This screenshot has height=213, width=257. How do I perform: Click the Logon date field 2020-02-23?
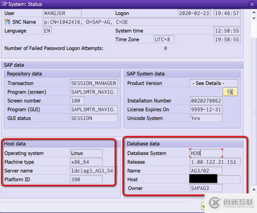point(194,13)
